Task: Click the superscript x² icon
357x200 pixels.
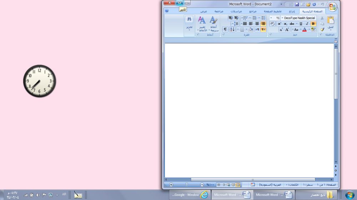Action: tap(280, 24)
